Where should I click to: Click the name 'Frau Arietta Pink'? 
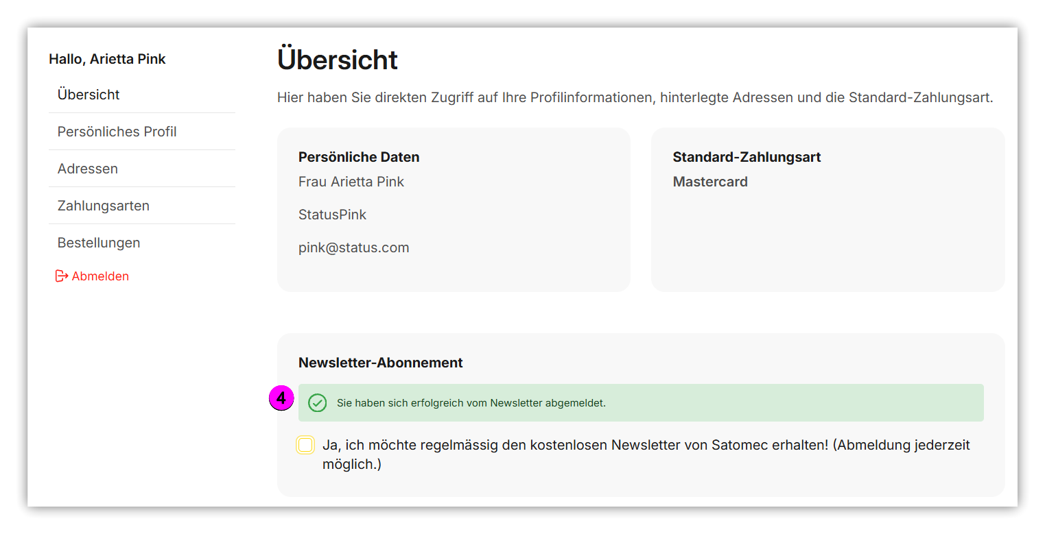click(351, 182)
